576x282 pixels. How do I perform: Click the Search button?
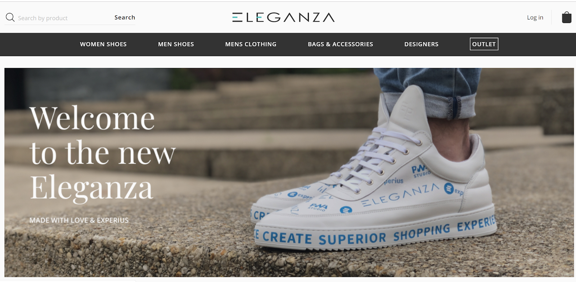pos(125,17)
